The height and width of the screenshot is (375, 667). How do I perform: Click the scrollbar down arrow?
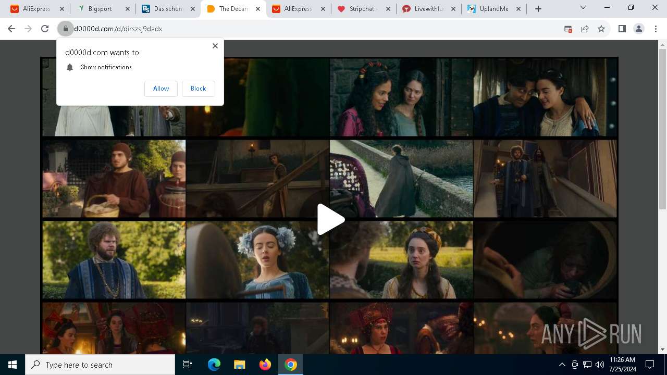pos(662,349)
